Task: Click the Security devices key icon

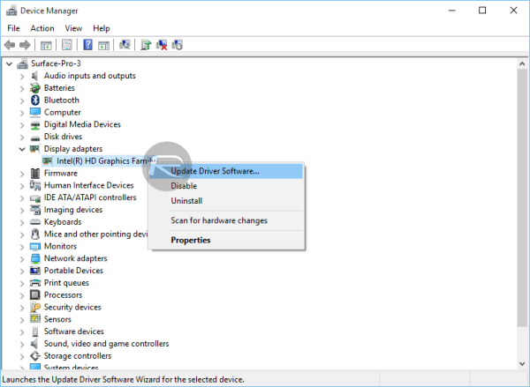Action: point(35,307)
